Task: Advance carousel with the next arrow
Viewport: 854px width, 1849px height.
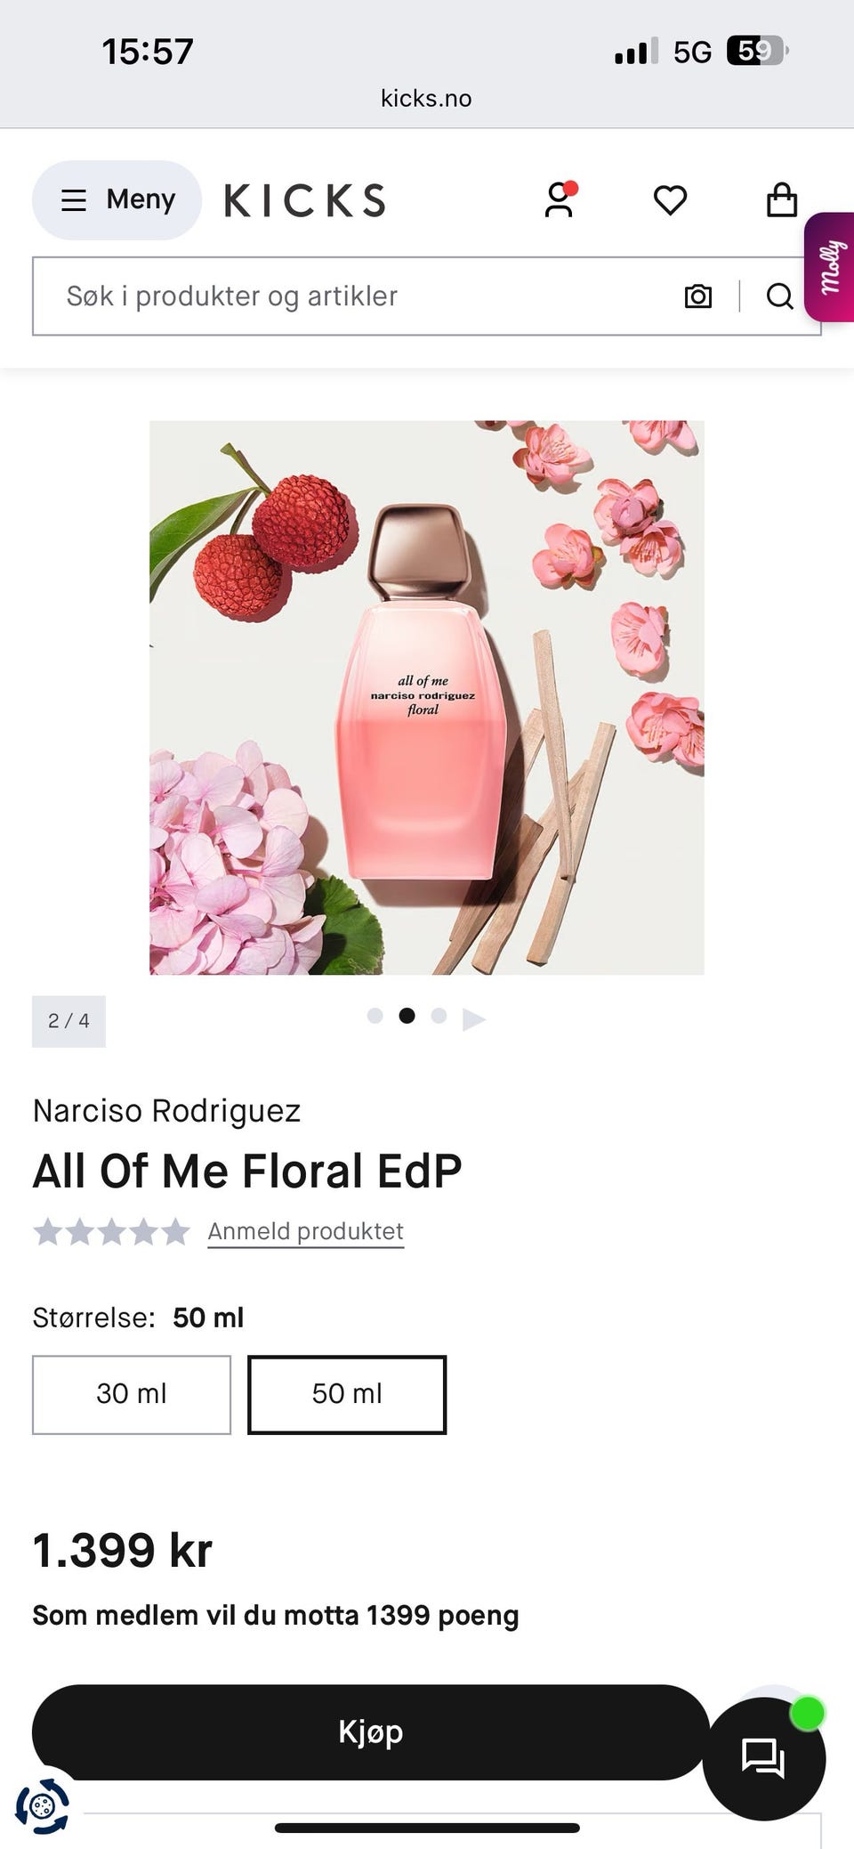Action: (x=474, y=1019)
